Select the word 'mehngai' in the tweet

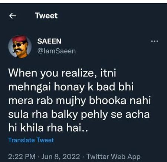pos(30,87)
